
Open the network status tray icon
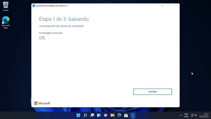[192, 115]
